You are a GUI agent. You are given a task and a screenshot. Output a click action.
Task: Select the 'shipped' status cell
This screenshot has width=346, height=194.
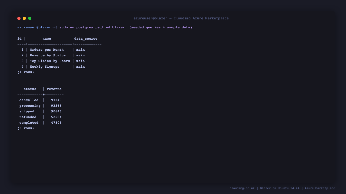point(27,111)
